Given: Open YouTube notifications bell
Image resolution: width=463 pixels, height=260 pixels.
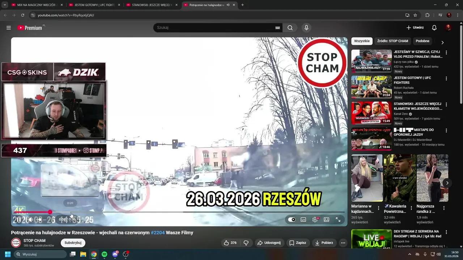Looking at the screenshot, I should [434, 28].
